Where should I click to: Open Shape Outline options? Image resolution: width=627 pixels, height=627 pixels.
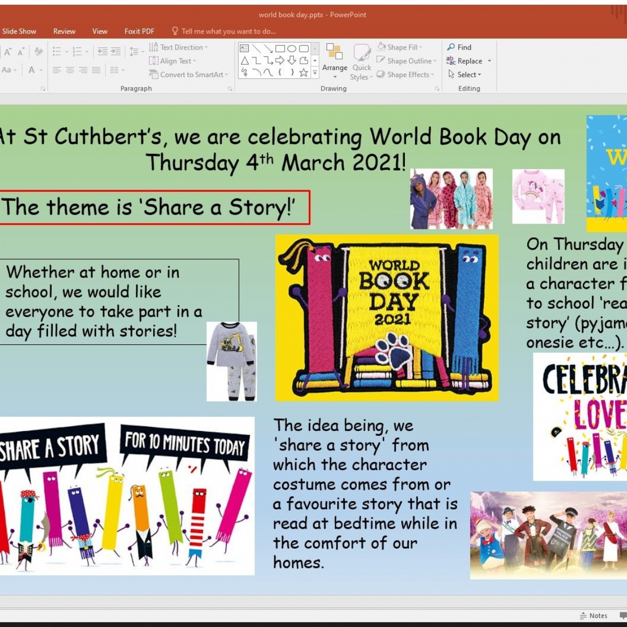406,61
